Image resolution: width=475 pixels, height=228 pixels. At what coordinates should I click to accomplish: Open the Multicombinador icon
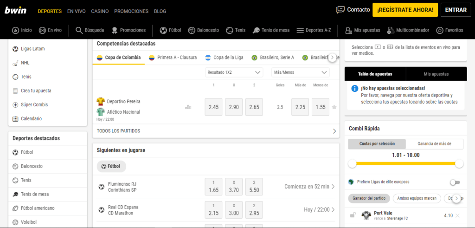pos(390,30)
